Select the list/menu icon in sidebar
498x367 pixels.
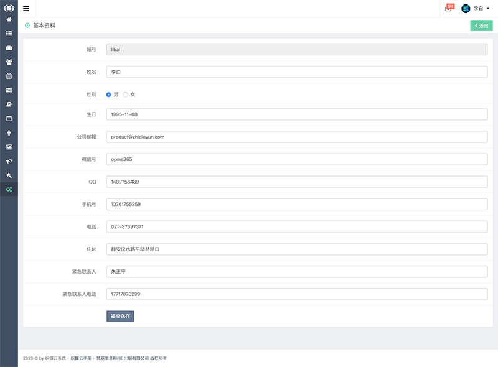point(9,34)
